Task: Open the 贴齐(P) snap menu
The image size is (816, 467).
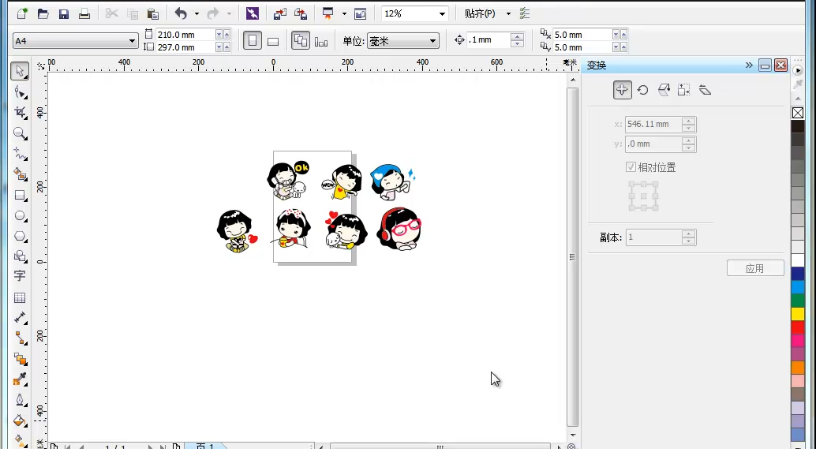Action: tap(487, 13)
